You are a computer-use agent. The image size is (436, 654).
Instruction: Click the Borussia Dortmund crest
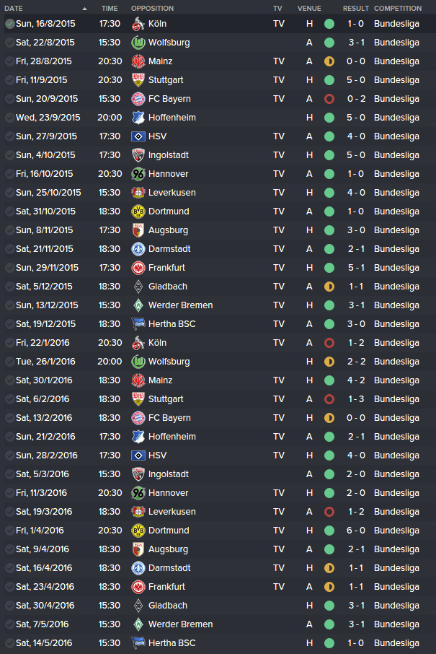[x=137, y=211]
